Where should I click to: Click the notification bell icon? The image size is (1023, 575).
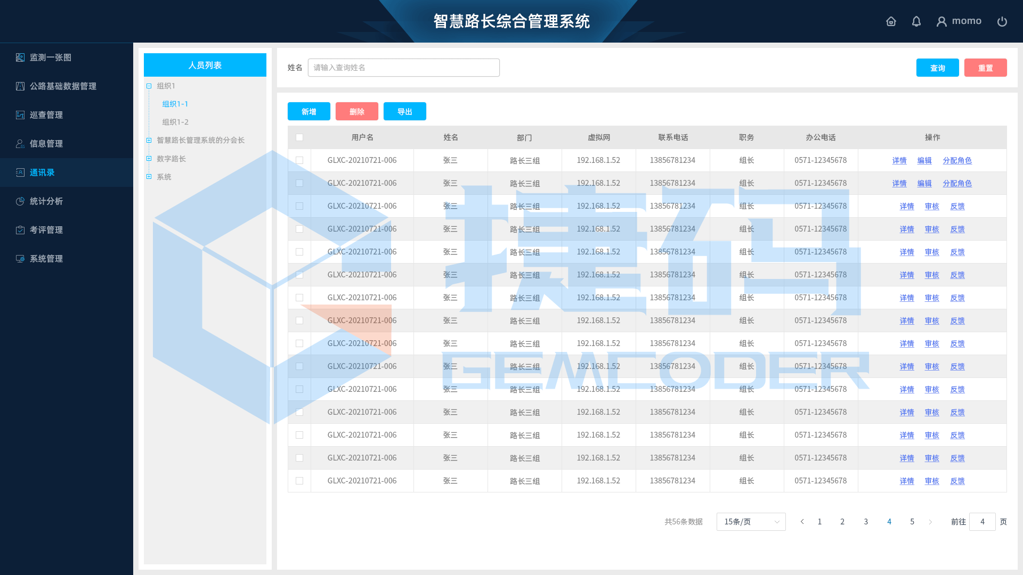coord(916,21)
